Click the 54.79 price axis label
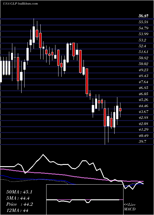154x215 pixels. click(x=144, y=28)
